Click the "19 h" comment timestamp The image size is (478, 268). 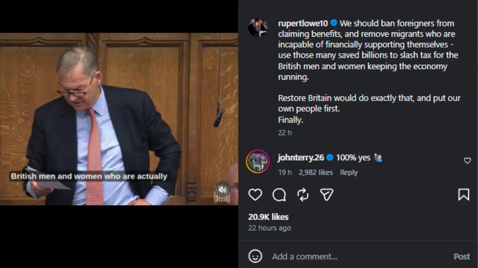(x=285, y=172)
